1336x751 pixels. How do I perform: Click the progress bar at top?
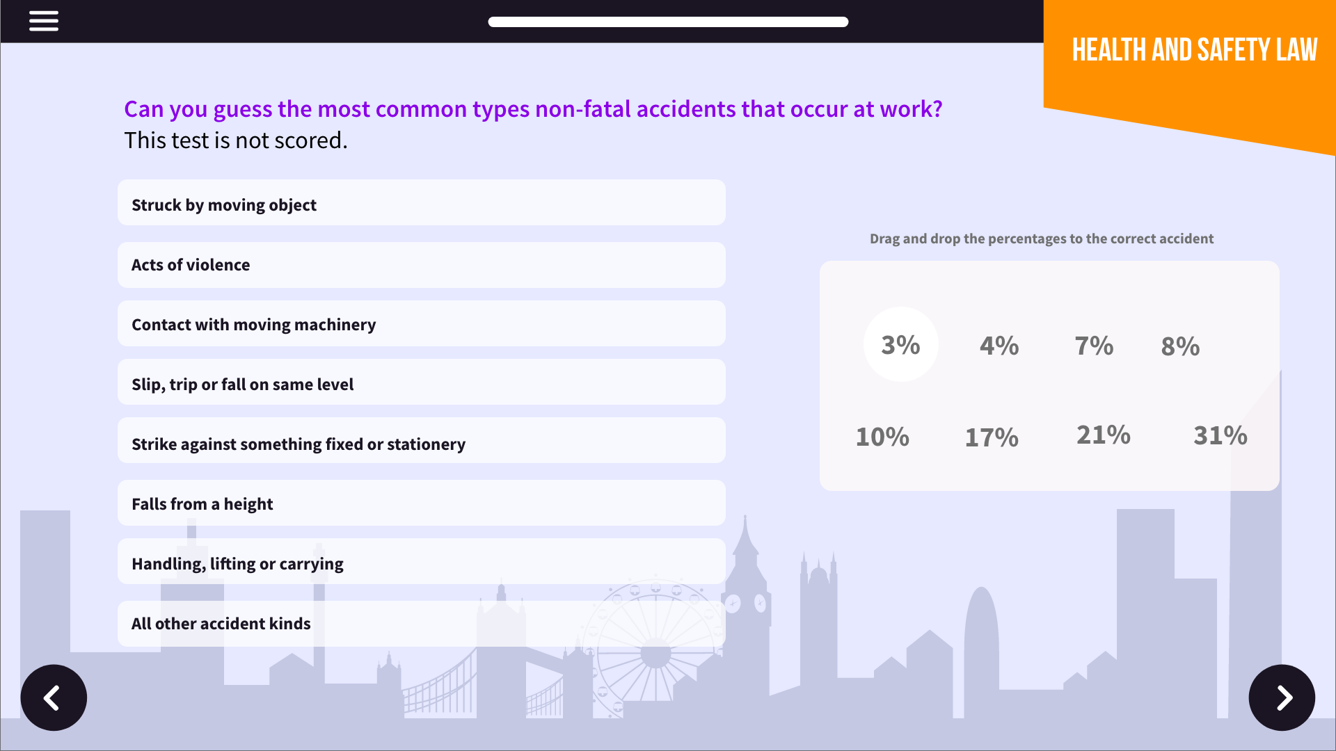click(667, 21)
